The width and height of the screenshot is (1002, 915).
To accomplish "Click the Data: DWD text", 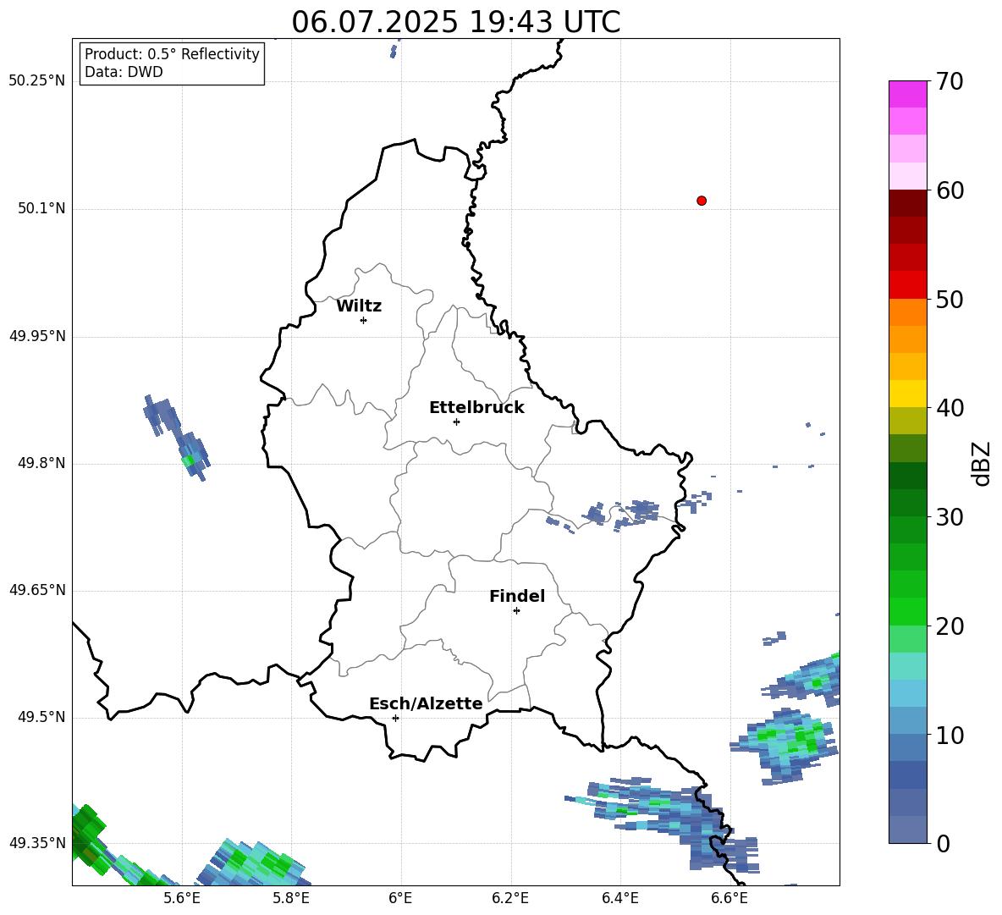I will pyautogui.click(x=124, y=72).
